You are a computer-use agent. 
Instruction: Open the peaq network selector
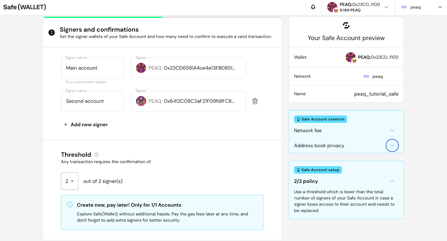tap(421, 7)
